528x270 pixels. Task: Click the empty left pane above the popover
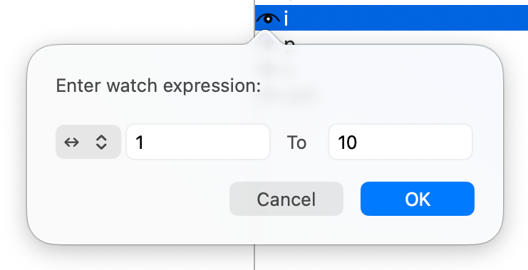(x=126, y=20)
